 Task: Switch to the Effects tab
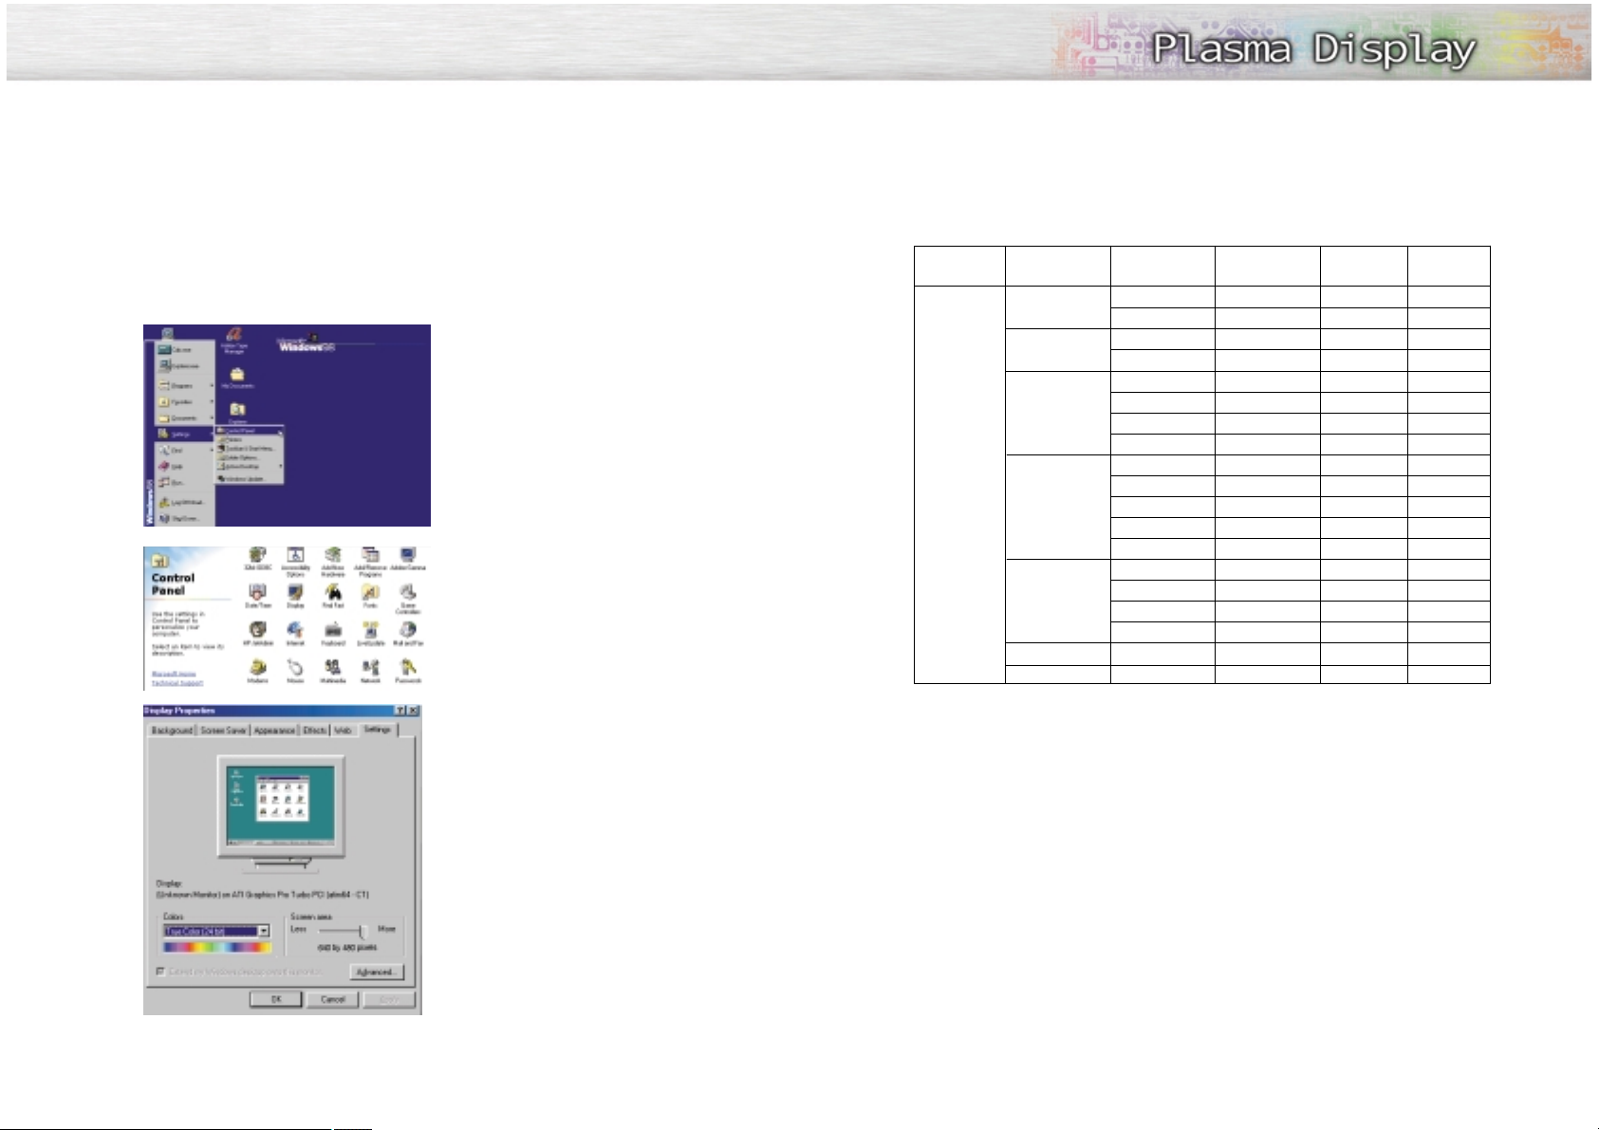[314, 731]
